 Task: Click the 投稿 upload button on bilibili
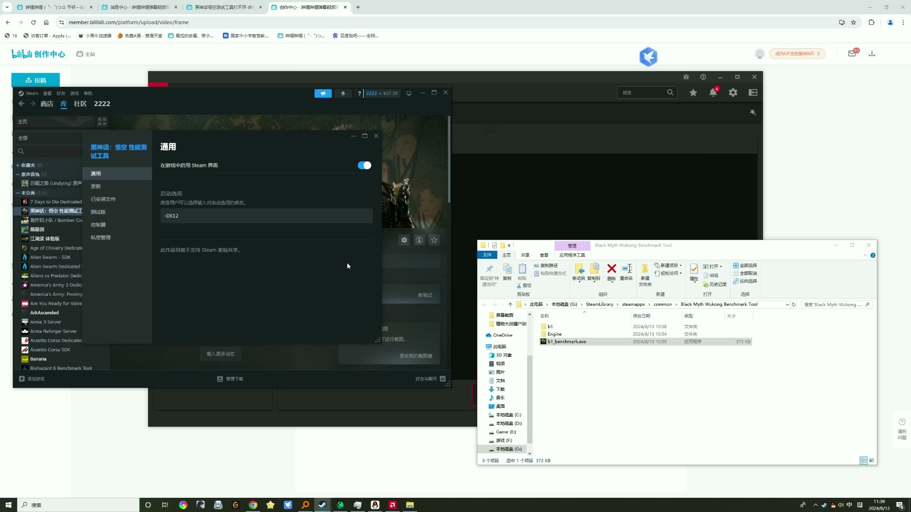36,80
